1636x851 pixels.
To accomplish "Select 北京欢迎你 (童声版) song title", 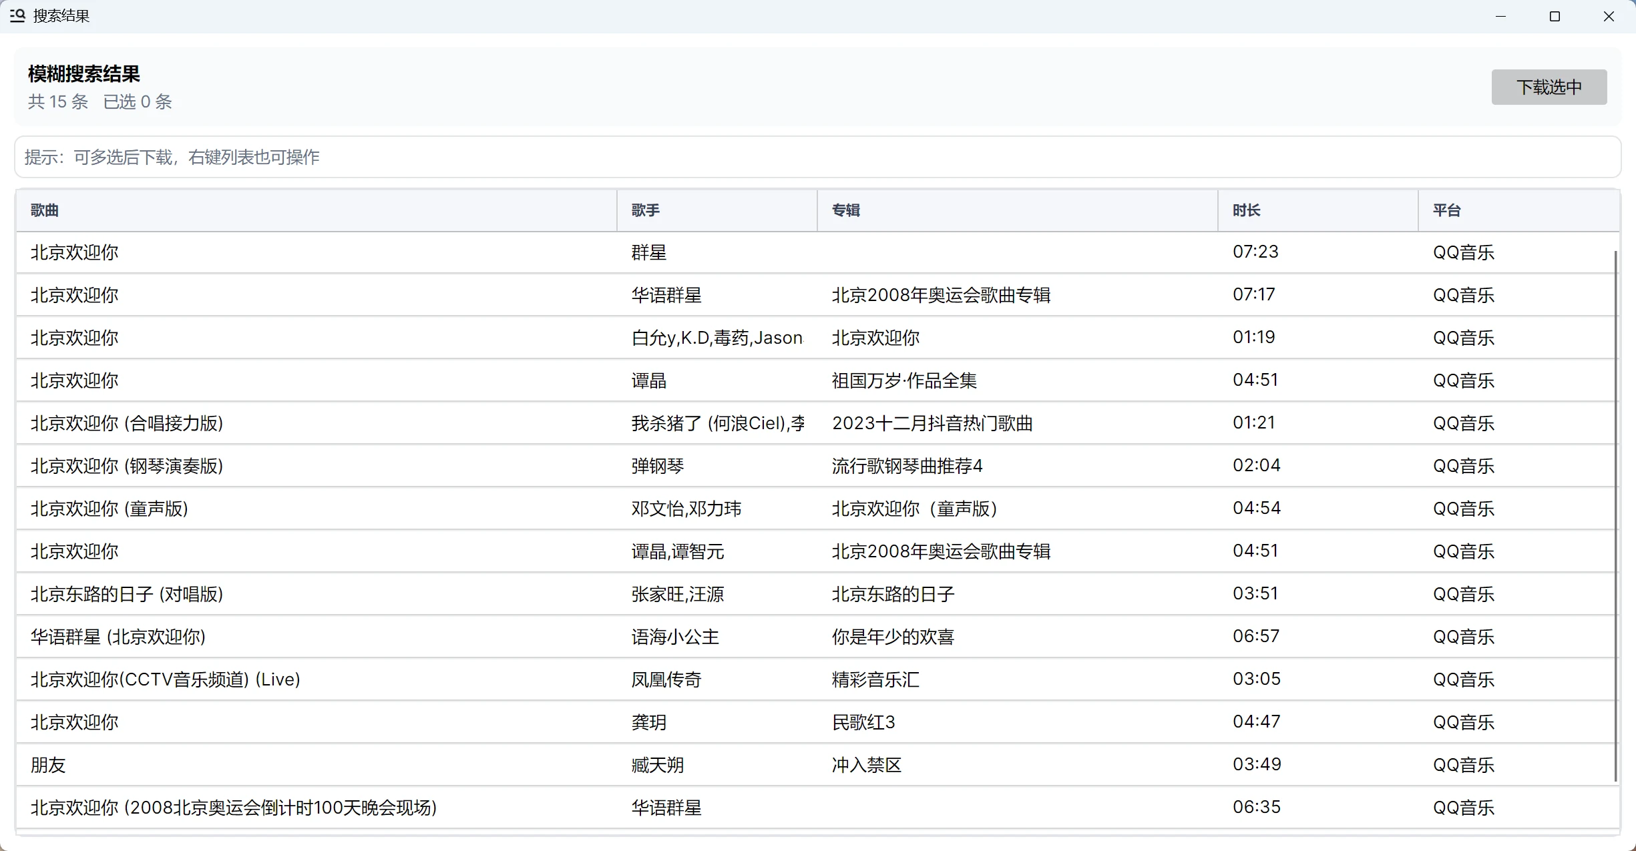I will (110, 509).
